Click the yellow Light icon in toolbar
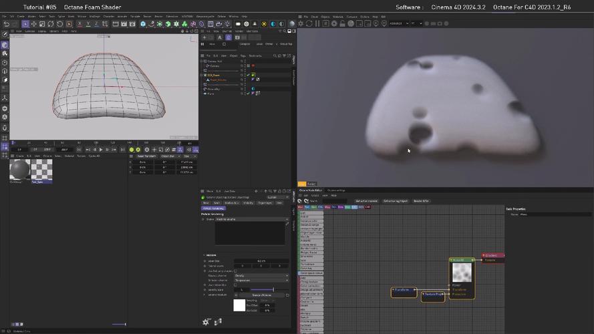Image resolution: width=594 pixels, height=334 pixels. 264,24
